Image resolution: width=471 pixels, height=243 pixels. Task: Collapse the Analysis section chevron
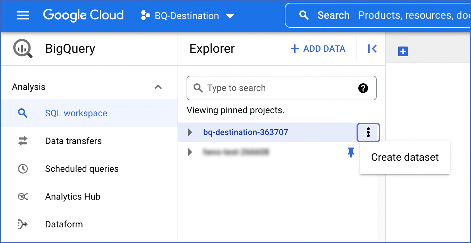(158, 87)
